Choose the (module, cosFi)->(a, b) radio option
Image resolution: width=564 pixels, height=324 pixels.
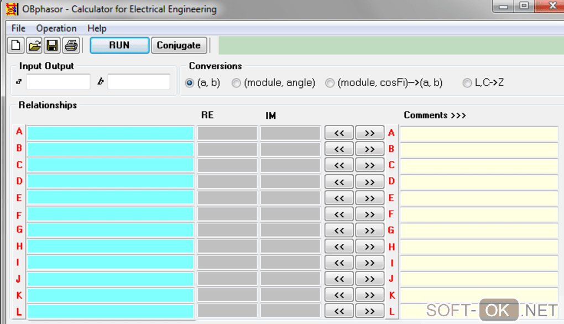pyautogui.click(x=330, y=83)
